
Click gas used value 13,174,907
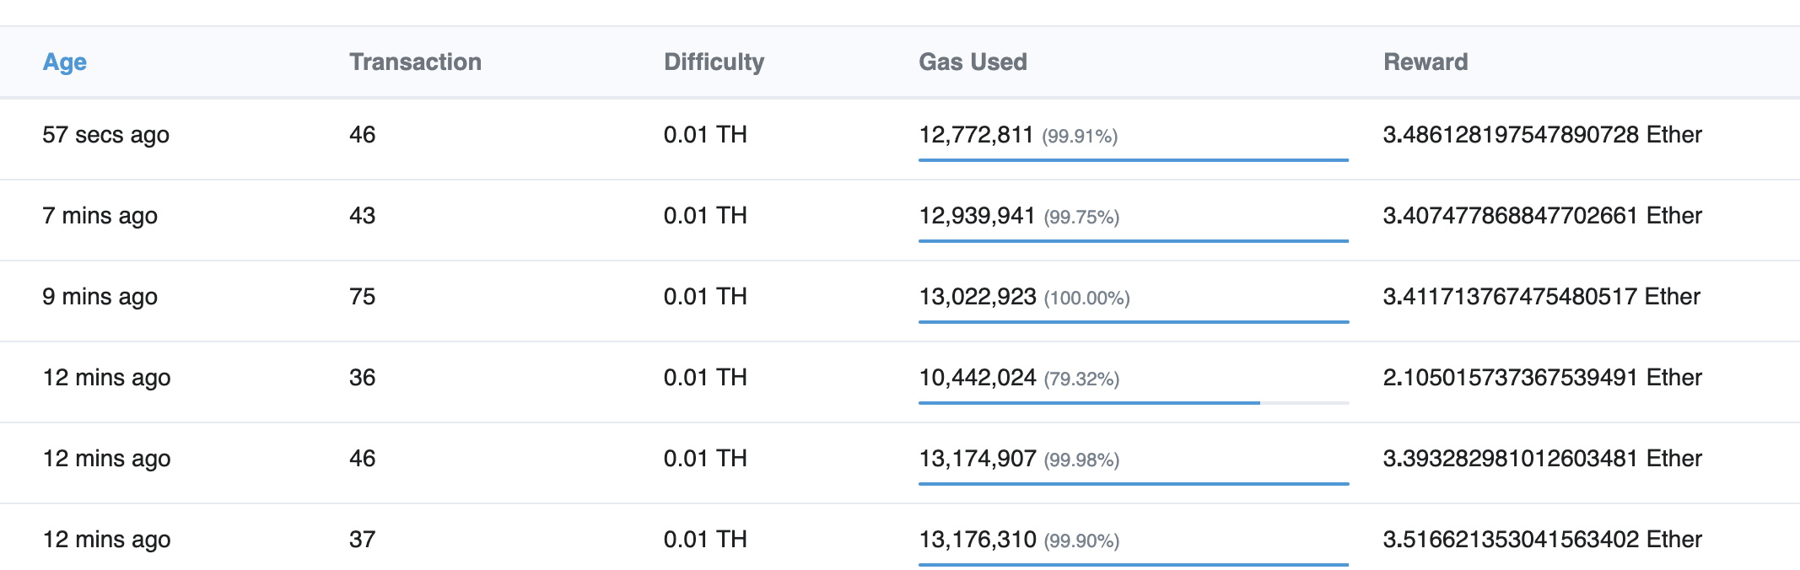point(977,459)
